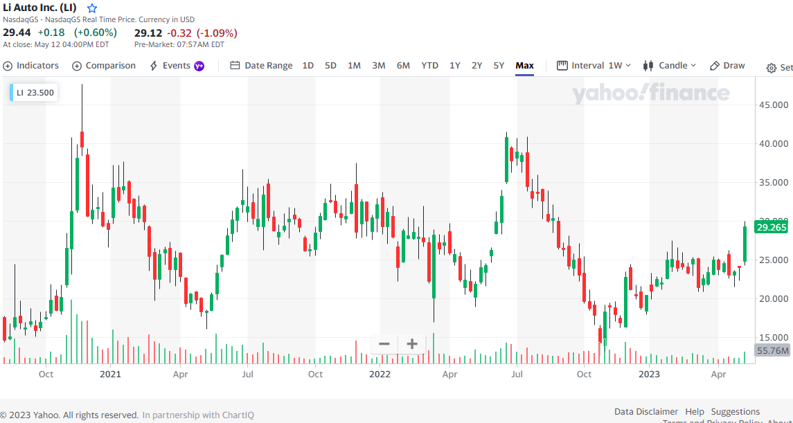Screen dimensions: 793x423
Task: Open the Comparison tool
Action: [x=104, y=66]
